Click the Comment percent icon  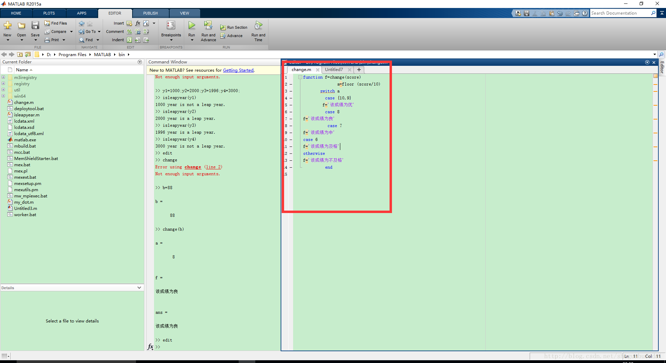(129, 32)
